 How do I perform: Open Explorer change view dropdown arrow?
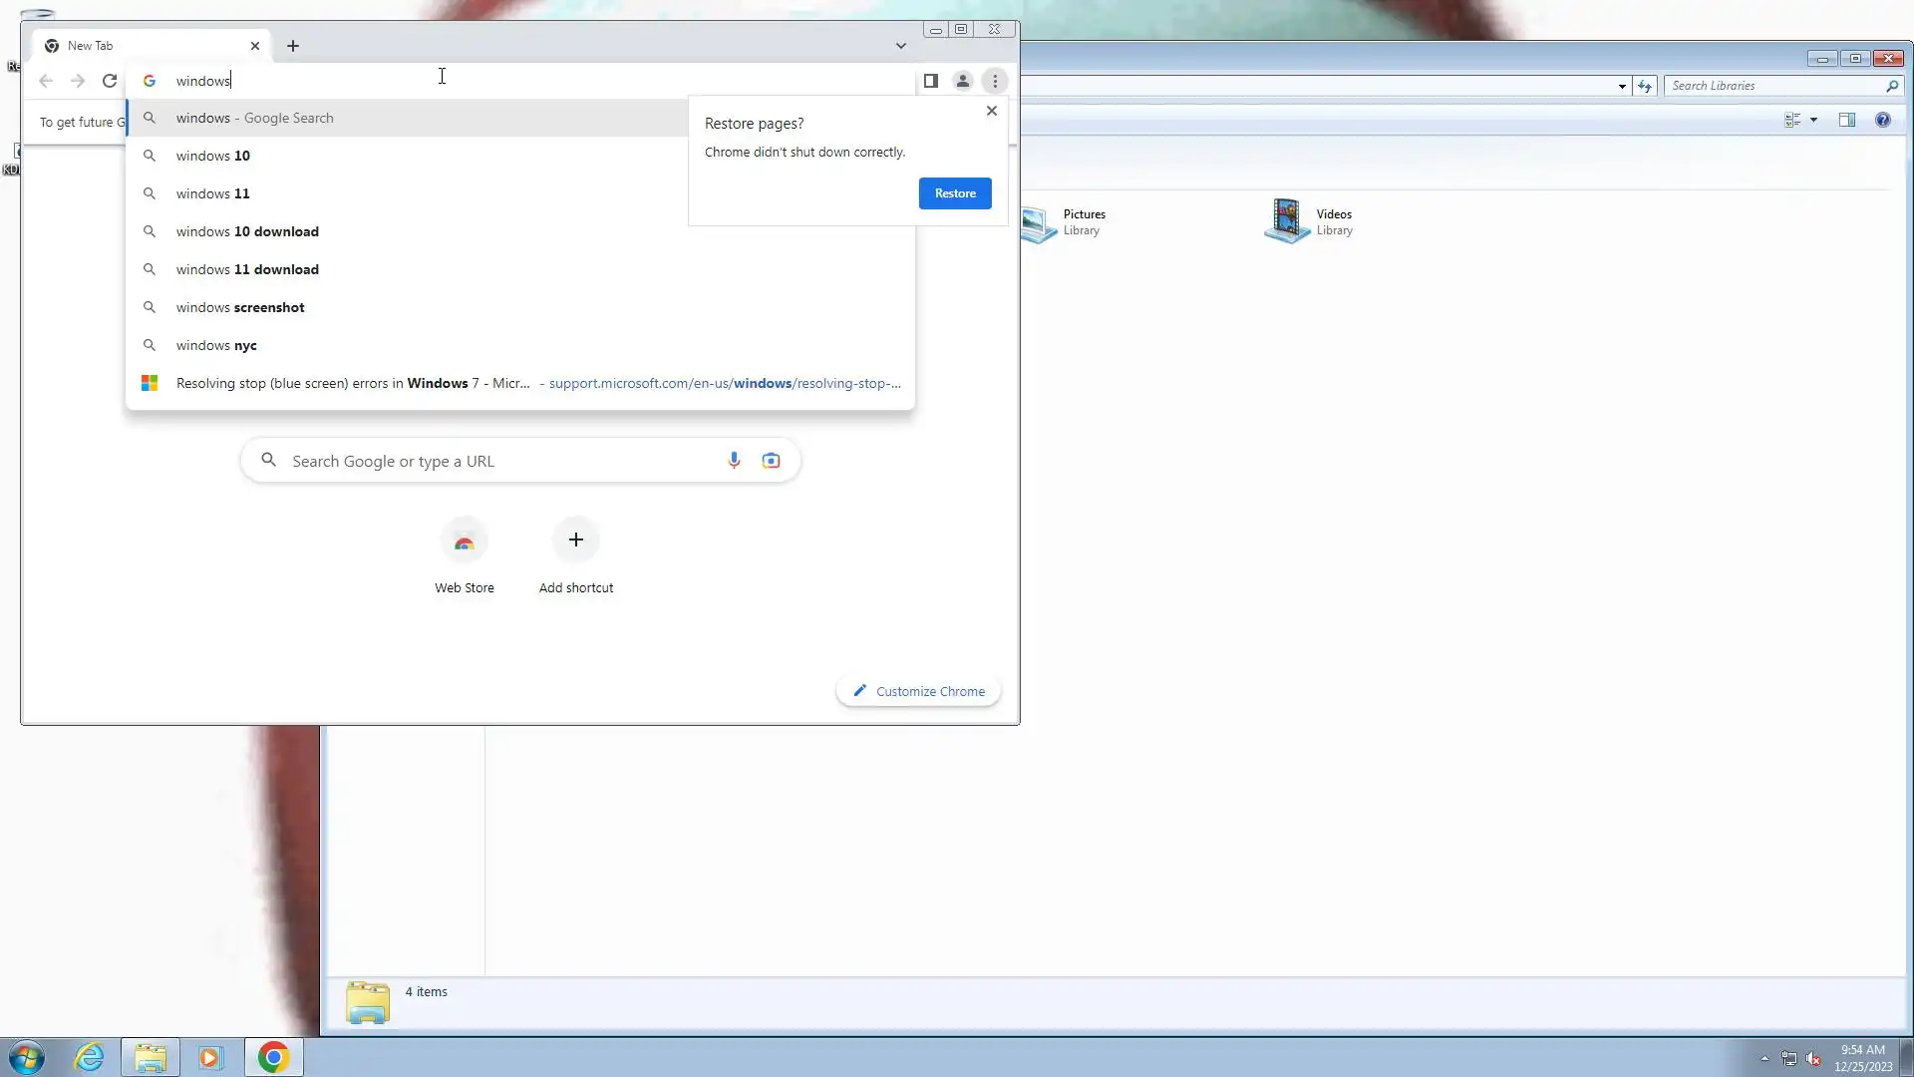coord(1813,120)
